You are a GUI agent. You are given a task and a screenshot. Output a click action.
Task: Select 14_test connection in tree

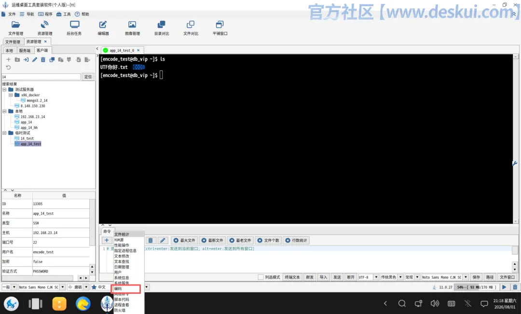point(27,138)
